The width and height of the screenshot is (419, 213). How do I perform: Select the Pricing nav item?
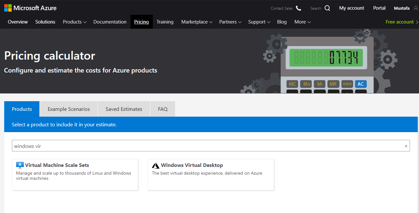coord(141,22)
